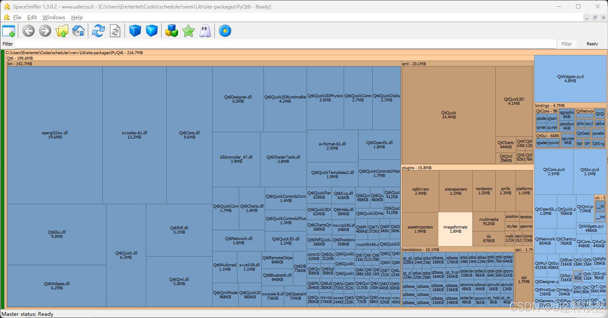Select the Qt6Designer.dll block
Screen dimensions: 608x318
(238, 99)
